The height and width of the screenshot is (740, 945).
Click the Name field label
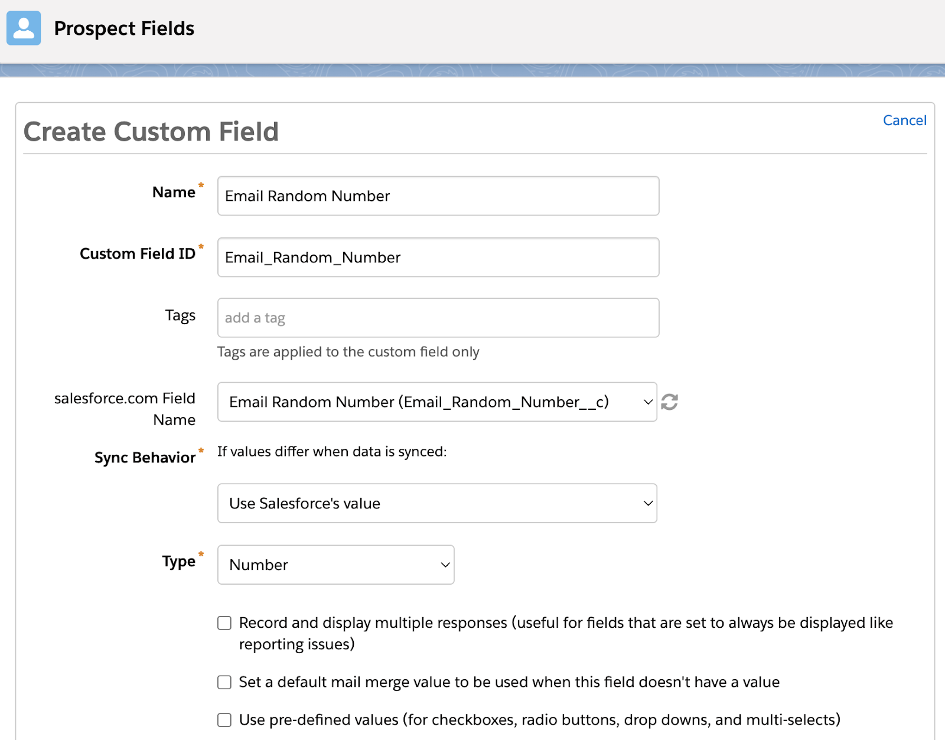174,193
